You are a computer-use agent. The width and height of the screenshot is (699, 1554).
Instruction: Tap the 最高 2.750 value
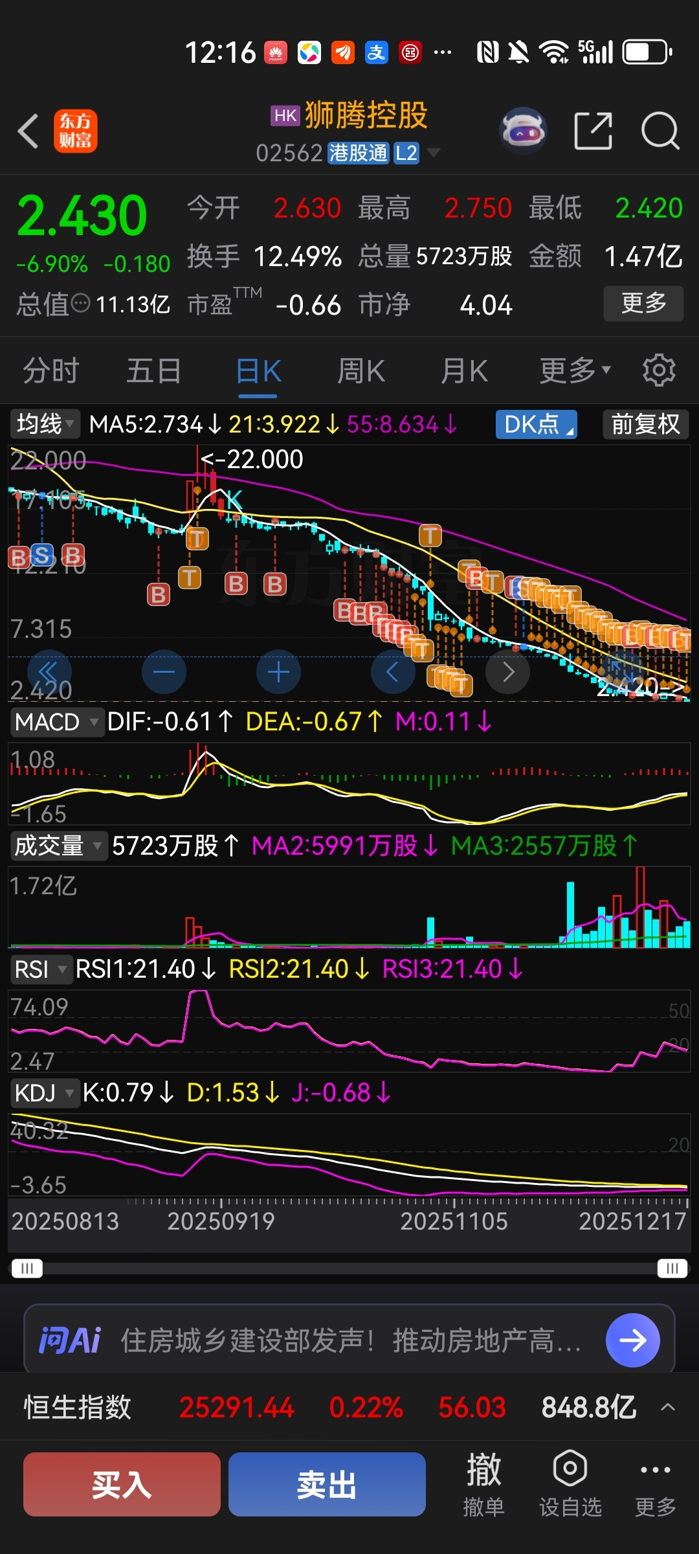click(x=478, y=208)
